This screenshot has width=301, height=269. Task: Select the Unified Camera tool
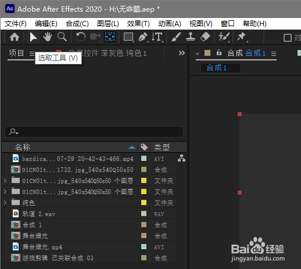point(95,37)
